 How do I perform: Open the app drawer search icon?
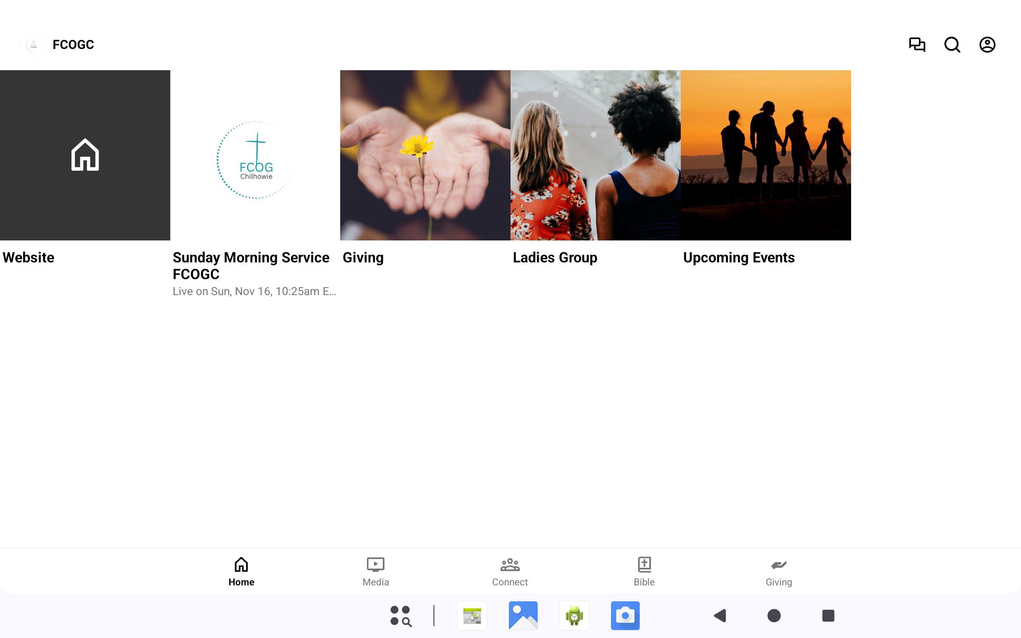400,616
